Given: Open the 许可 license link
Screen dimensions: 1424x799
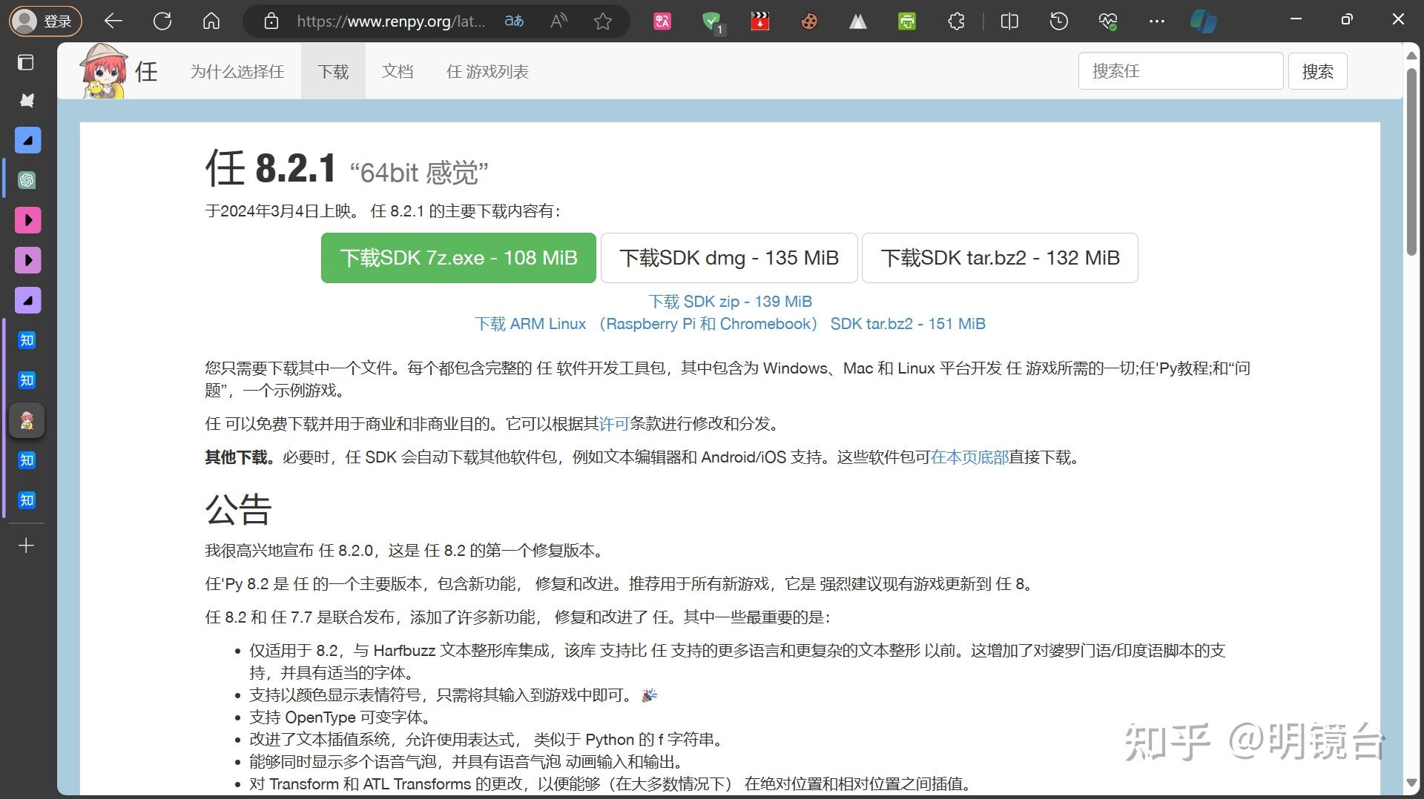Looking at the screenshot, I should tap(613, 423).
